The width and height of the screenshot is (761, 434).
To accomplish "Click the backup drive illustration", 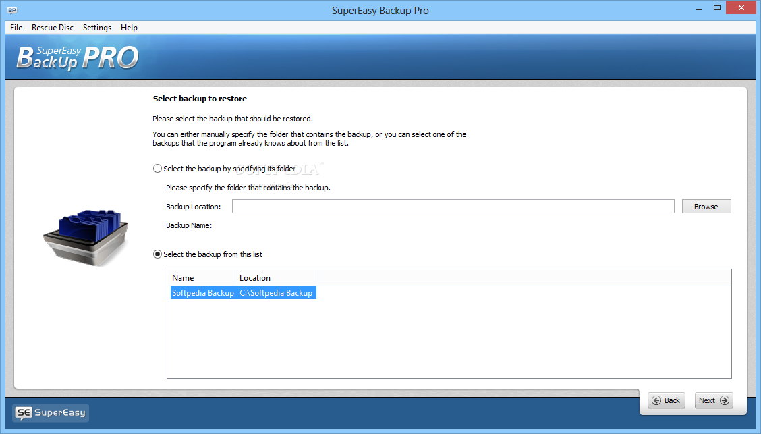I will click(86, 238).
